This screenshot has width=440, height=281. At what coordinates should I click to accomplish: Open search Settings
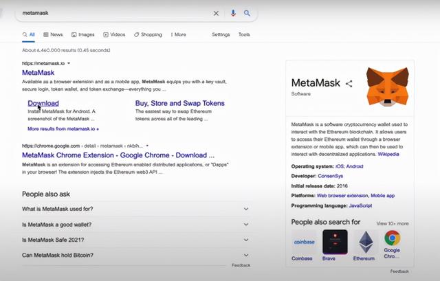(221, 34)
